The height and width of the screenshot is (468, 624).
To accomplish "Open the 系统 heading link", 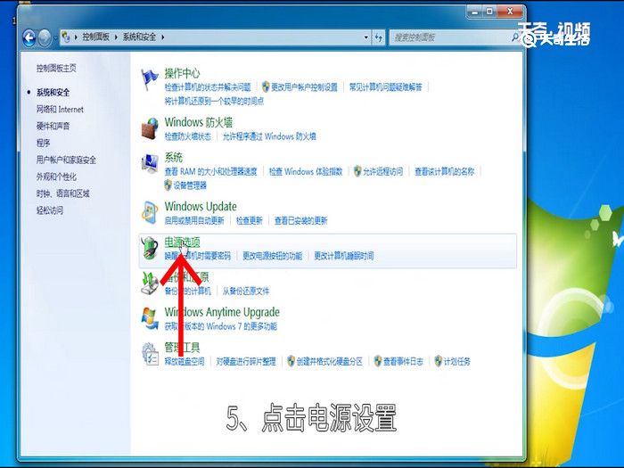I will tap(174, 157).
